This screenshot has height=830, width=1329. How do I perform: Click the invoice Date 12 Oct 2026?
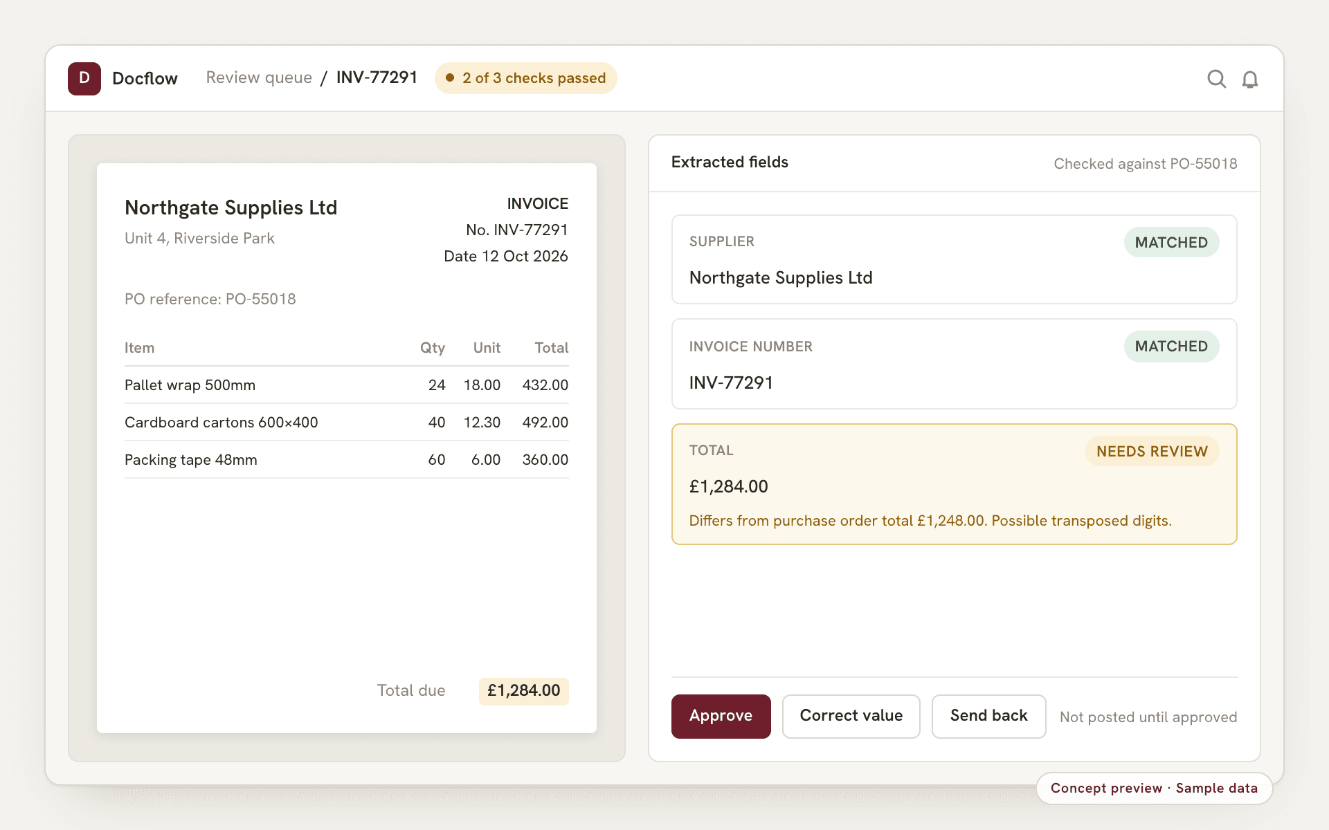tap(505, 257)
